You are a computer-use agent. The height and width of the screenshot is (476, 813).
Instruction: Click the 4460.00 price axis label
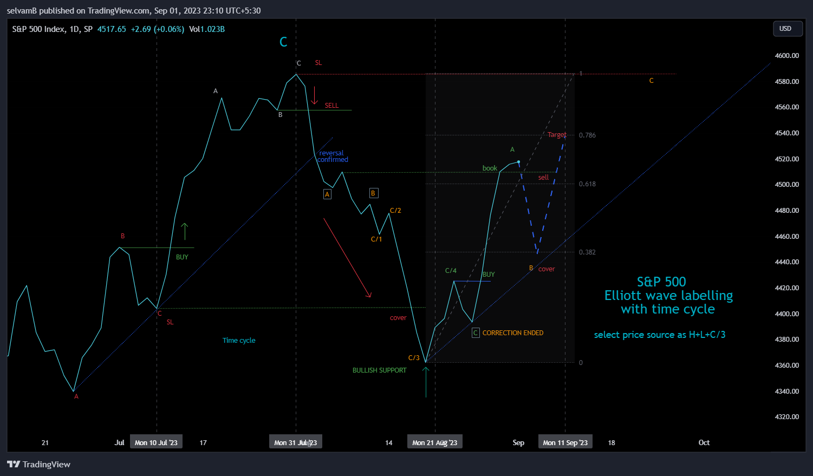[x=787, y=237]
